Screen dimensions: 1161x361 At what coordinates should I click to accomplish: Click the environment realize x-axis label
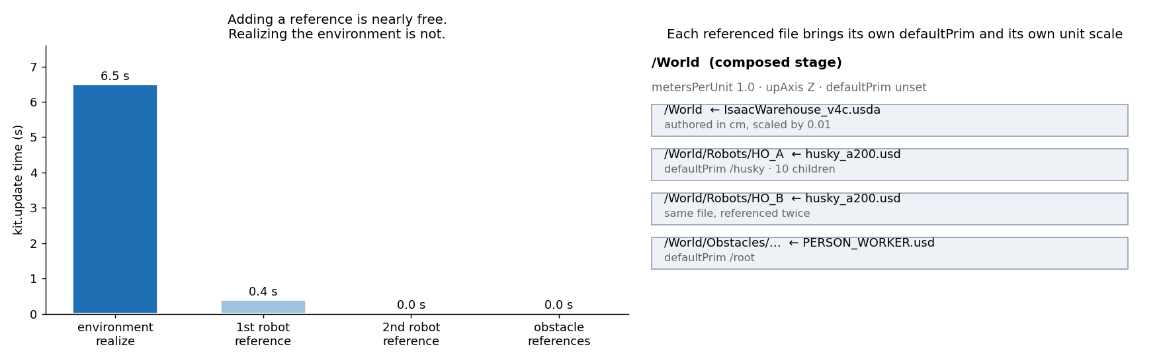[x=115, y=335]
